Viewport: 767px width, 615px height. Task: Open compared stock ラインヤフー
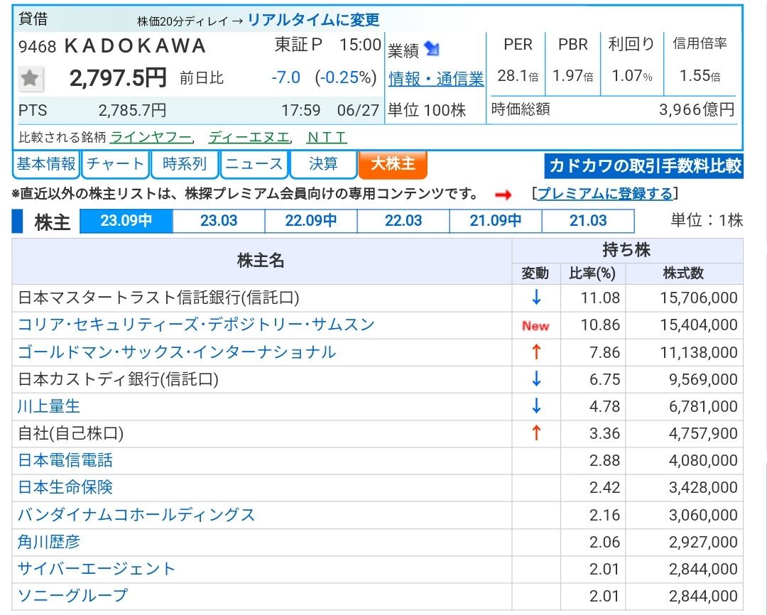(x=151, y=138)
